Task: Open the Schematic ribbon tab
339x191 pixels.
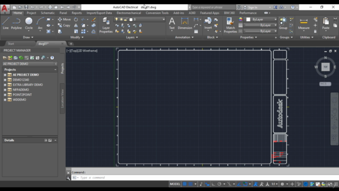Action: click(x=48, y=13)
